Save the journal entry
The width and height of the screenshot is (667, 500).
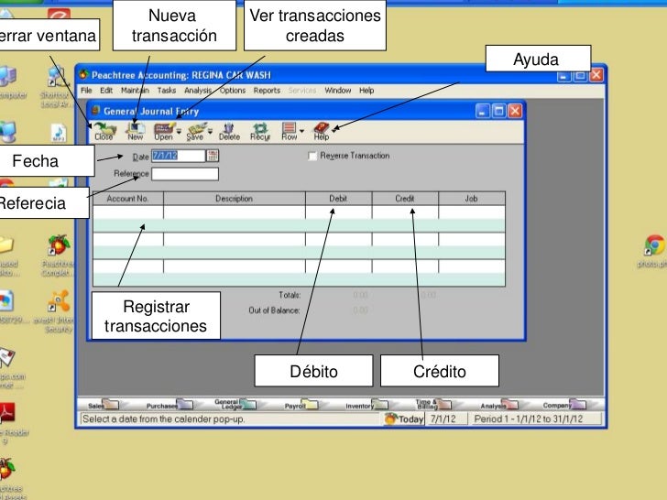[x=196, y=131]
